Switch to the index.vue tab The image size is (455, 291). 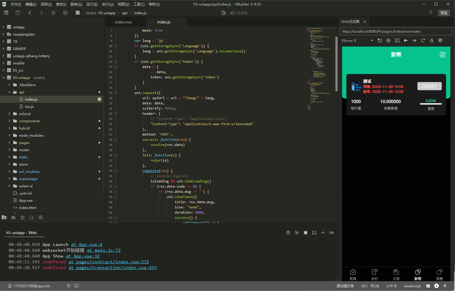(123, 22)
